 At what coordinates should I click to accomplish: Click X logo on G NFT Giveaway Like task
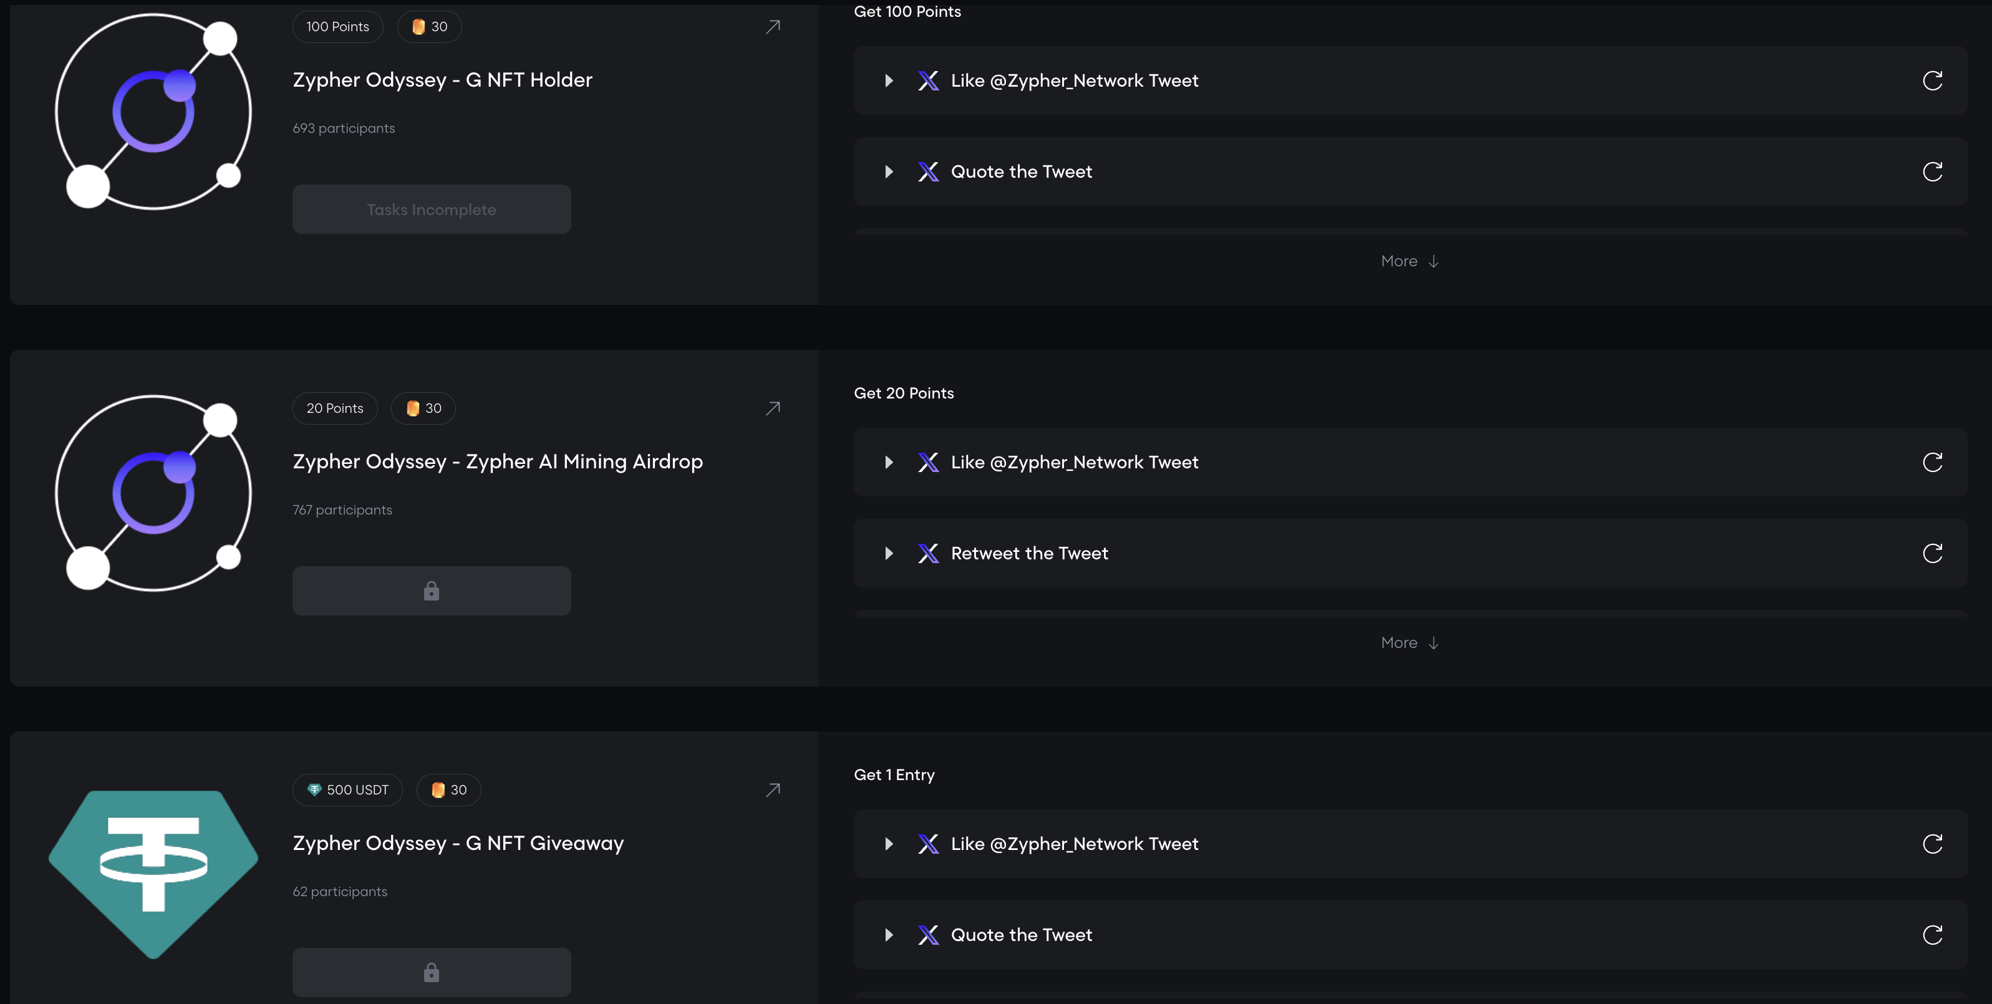pos(928,844)
